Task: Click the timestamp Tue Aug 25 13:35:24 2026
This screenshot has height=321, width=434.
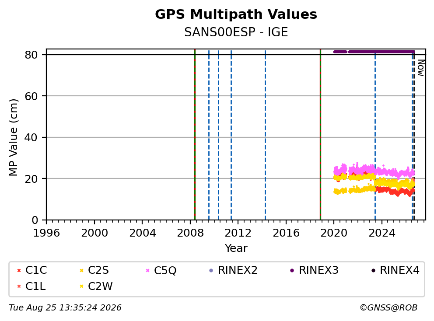Action: (65, 308)
